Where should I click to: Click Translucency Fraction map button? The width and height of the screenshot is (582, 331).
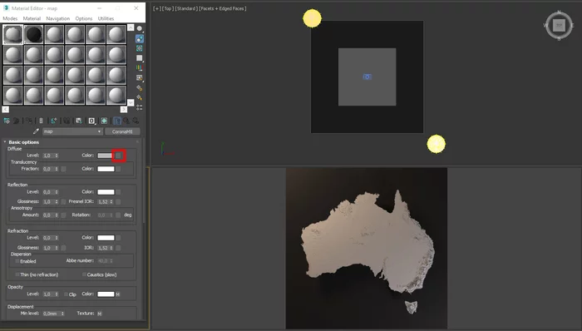[63, 169]
